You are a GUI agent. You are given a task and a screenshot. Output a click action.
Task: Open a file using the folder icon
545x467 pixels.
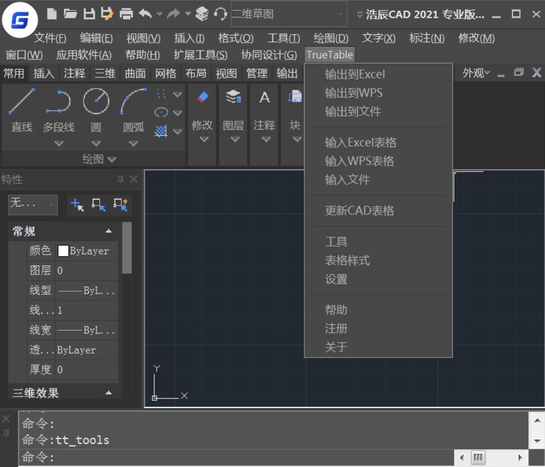pos(71,14)
